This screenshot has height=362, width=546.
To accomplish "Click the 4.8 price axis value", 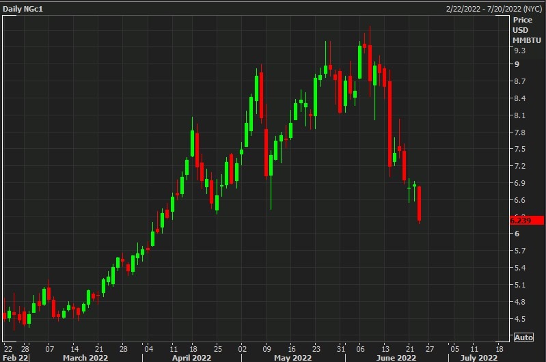I will pyautogui.click(x=519, y=302).
